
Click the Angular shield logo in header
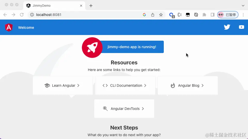point(9,28)
